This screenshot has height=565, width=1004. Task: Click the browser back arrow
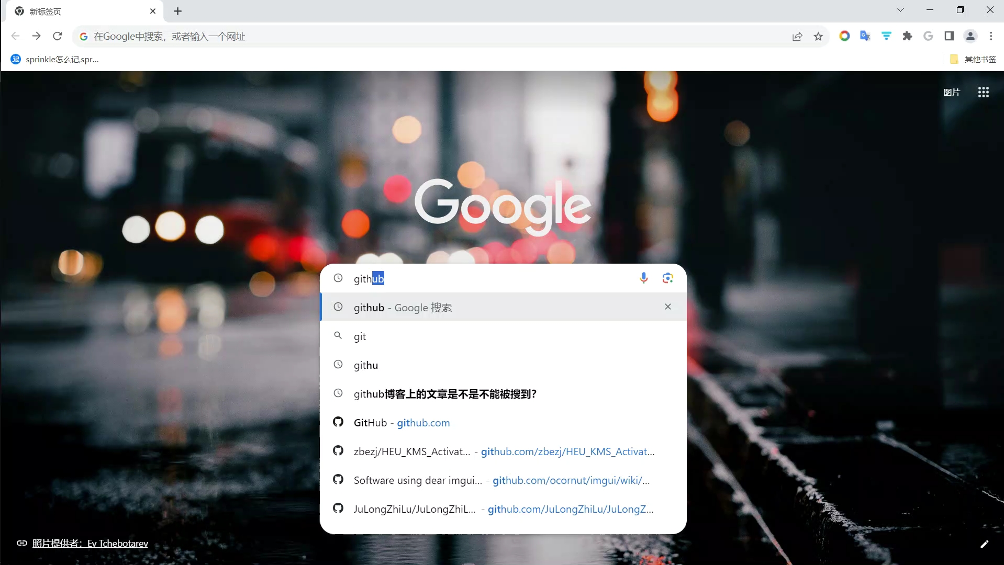click(x=15, y=36)
